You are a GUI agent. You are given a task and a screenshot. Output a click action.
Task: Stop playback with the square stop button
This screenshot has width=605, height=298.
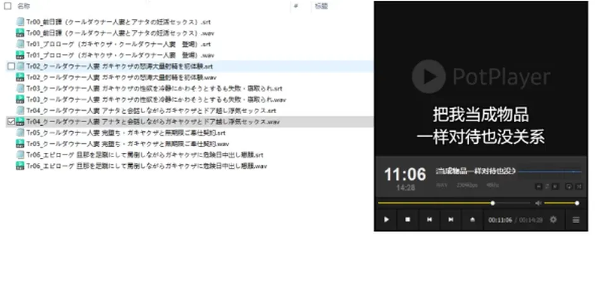pos(408,219)
